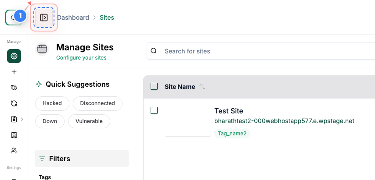
Task: Click the Manage section label in sidebar
Action: click(x=14, y=42)
